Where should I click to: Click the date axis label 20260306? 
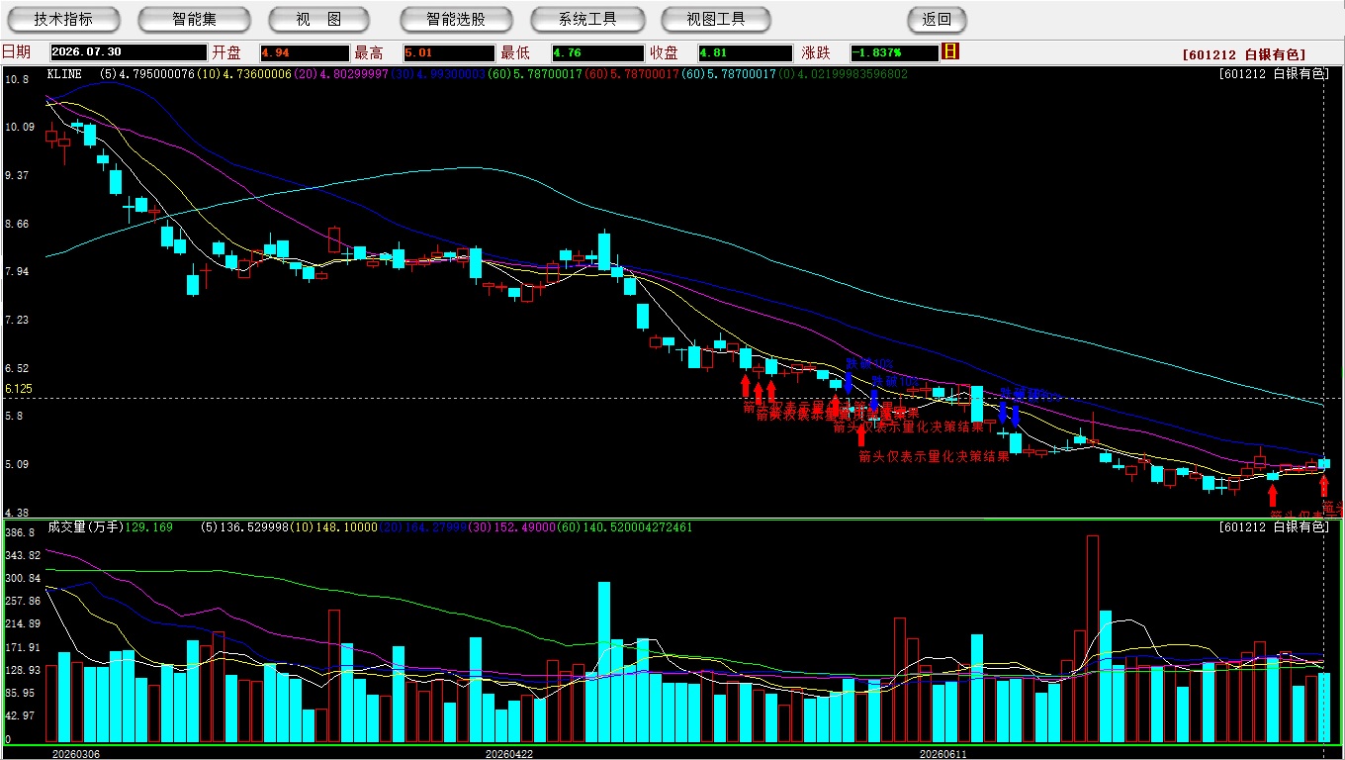[75, 754]
